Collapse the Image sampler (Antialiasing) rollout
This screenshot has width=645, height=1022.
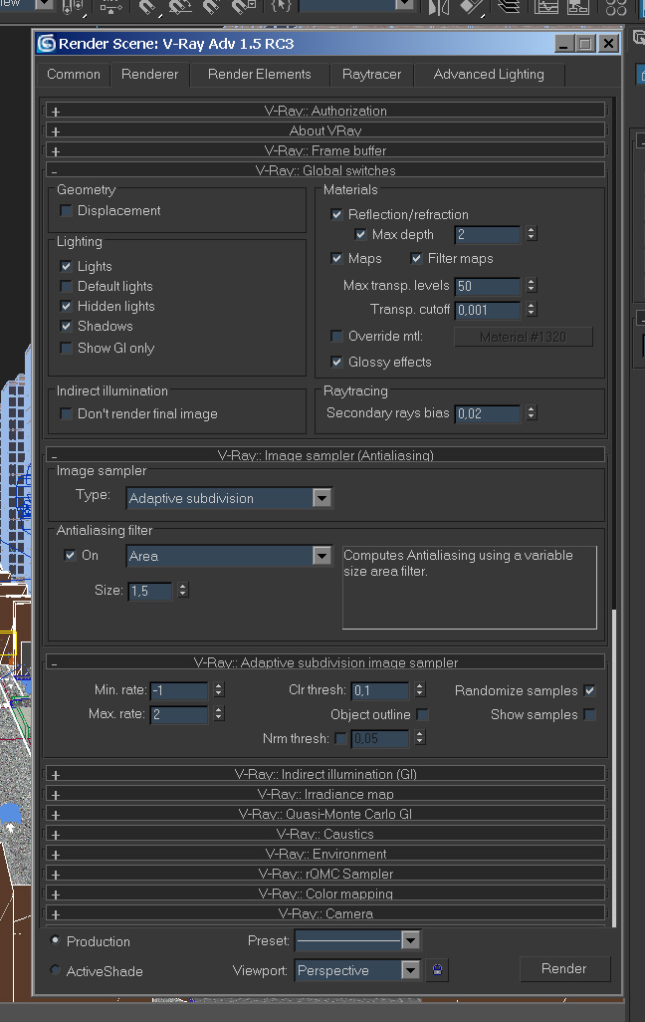(x=325, y=455)
